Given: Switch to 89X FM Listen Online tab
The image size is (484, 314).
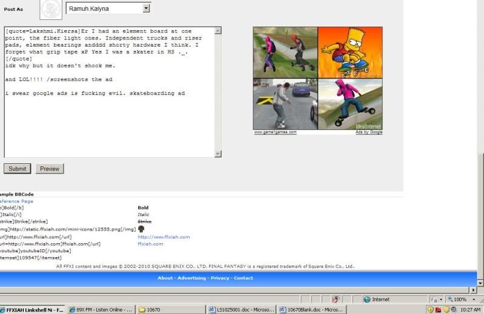Looking at the screenshot, I should (x=101, y=309).
